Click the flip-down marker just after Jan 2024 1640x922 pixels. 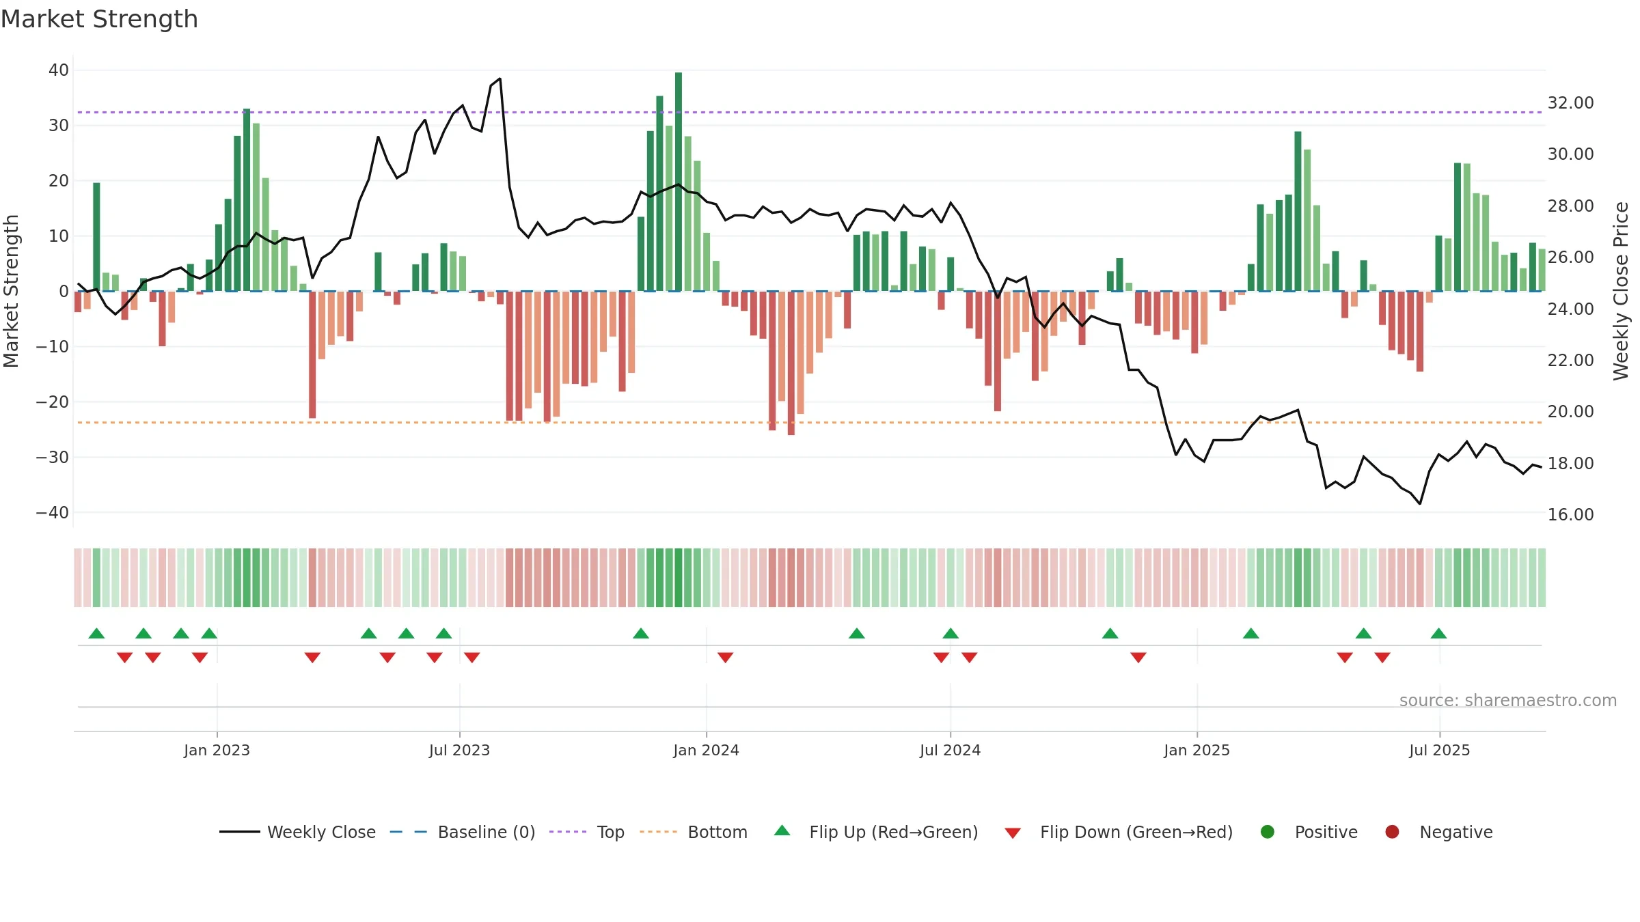pos(726,658)
